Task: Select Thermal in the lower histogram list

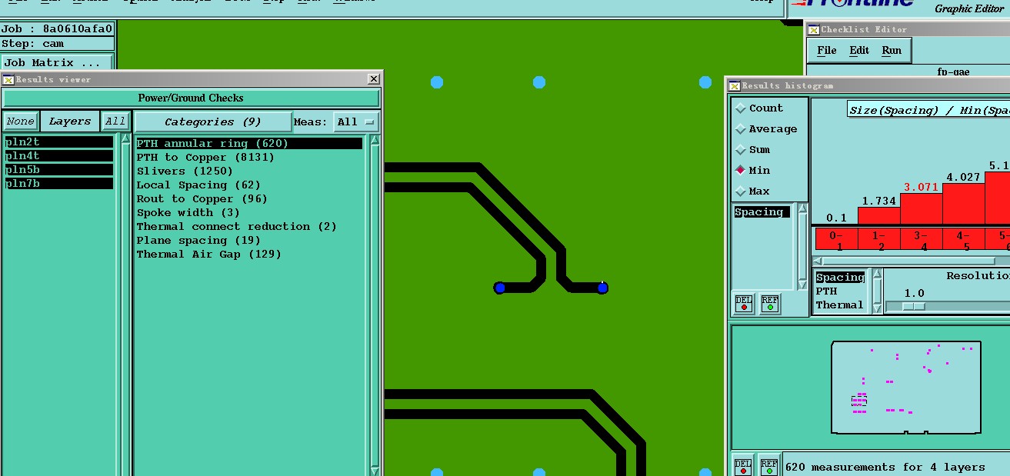Action: tap(840, 305)
